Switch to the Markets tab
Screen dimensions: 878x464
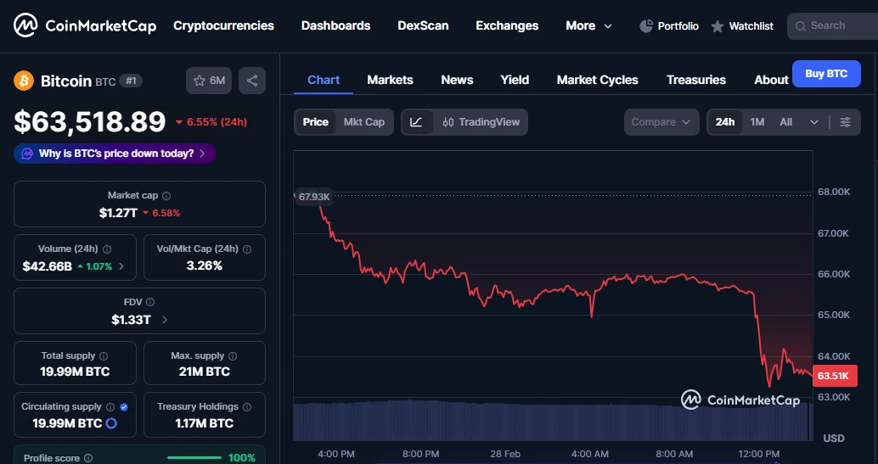point(391,80)
